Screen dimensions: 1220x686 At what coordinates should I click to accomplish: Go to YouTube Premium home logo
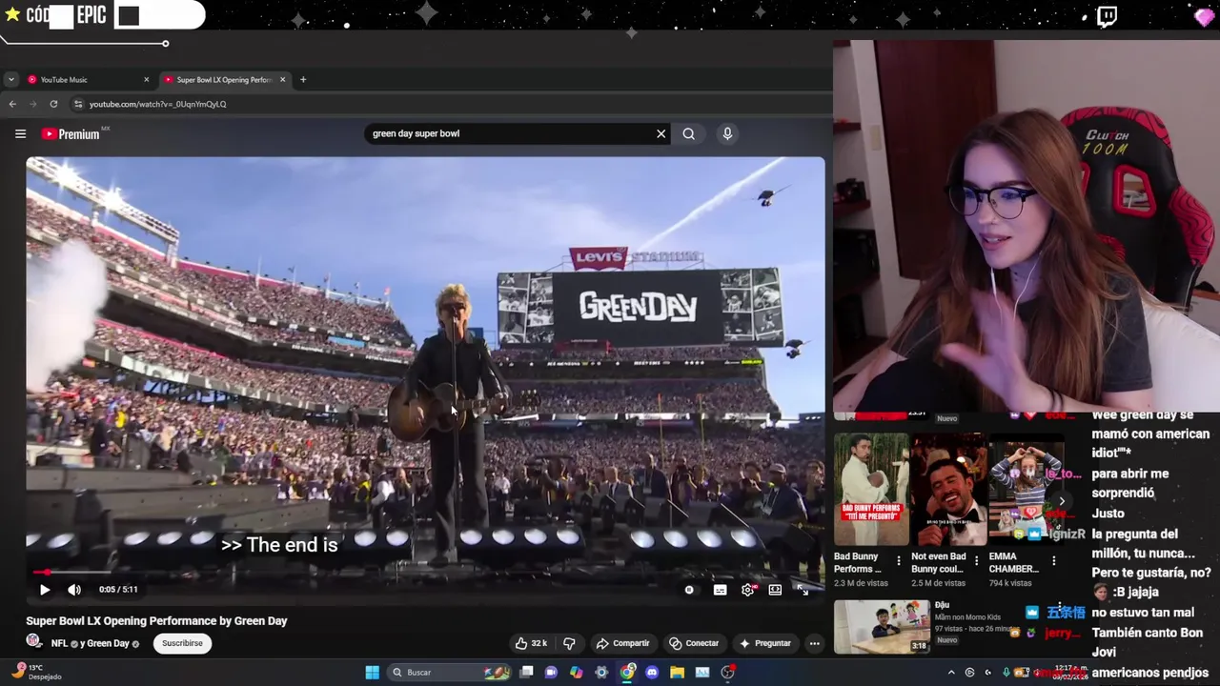coord(71,134)
